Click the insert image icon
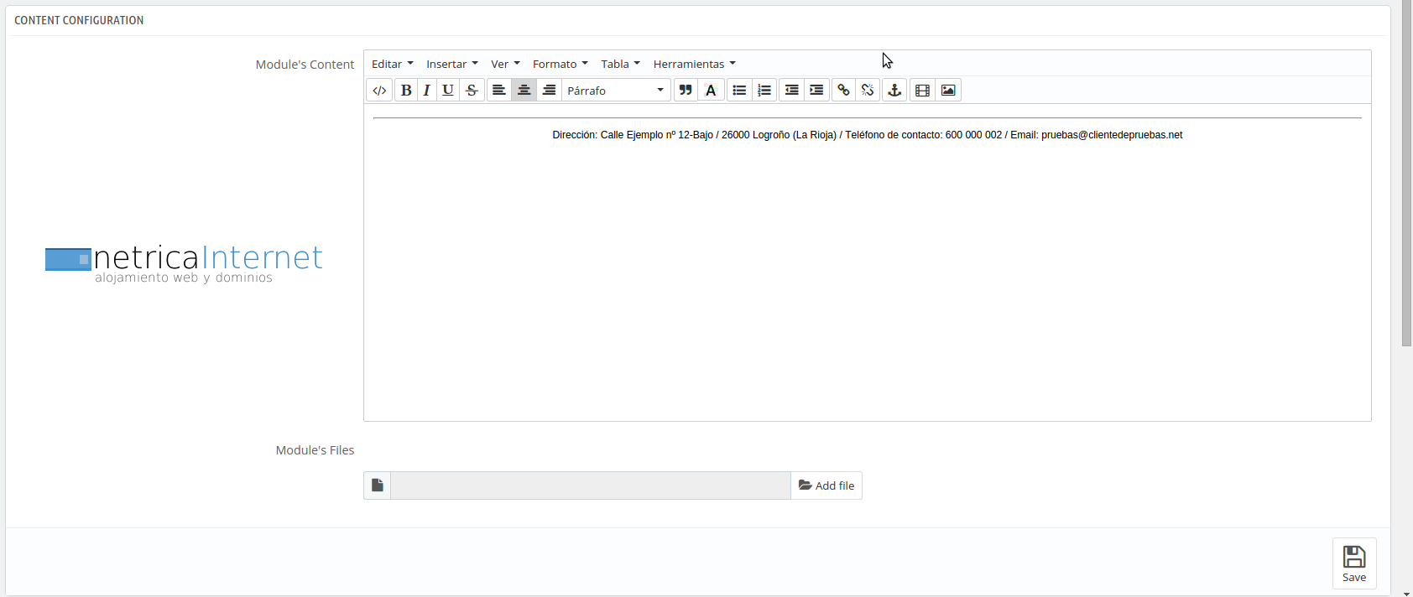The width and height of the screenshot is (1413, 597). [x=948, y=91]
